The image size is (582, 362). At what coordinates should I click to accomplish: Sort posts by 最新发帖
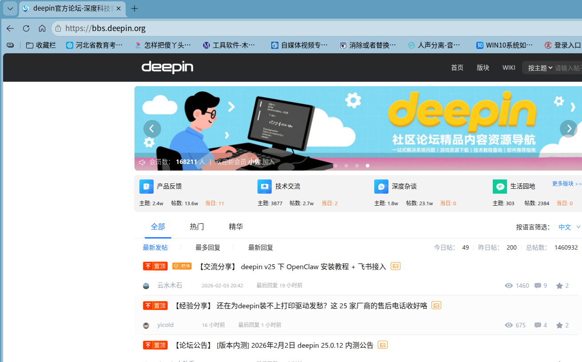pyautogui.click(x=155, y=247)
